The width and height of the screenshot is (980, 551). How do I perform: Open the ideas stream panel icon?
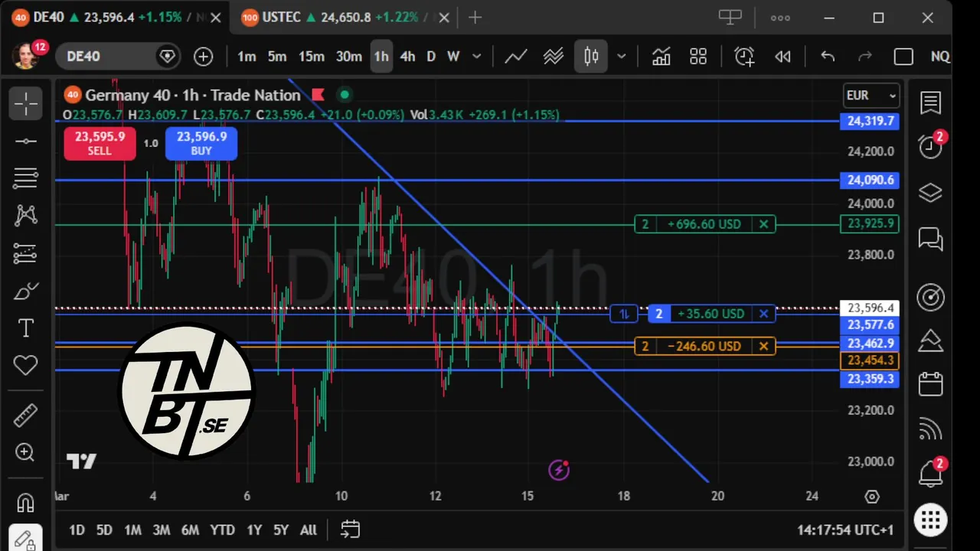click(x=930, y=339)
